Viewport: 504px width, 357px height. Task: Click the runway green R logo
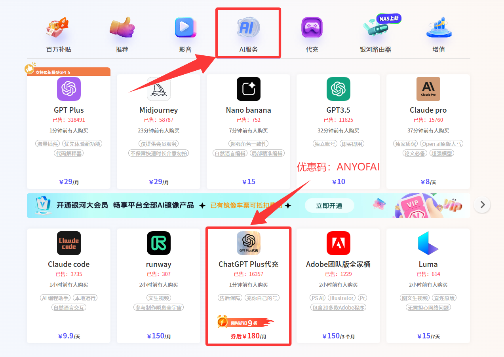[x=159, y=243]
